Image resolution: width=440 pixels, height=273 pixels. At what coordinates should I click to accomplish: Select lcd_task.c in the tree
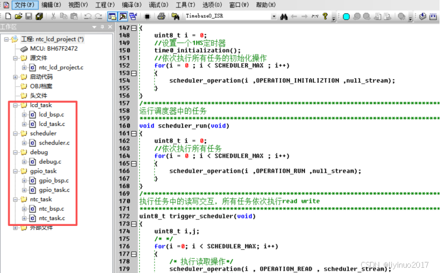point(52,124)
